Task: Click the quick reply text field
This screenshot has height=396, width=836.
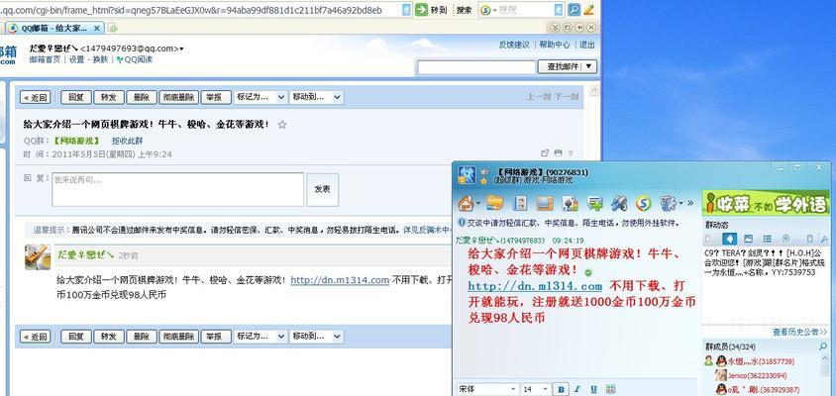Action: (x=177, y=189)
